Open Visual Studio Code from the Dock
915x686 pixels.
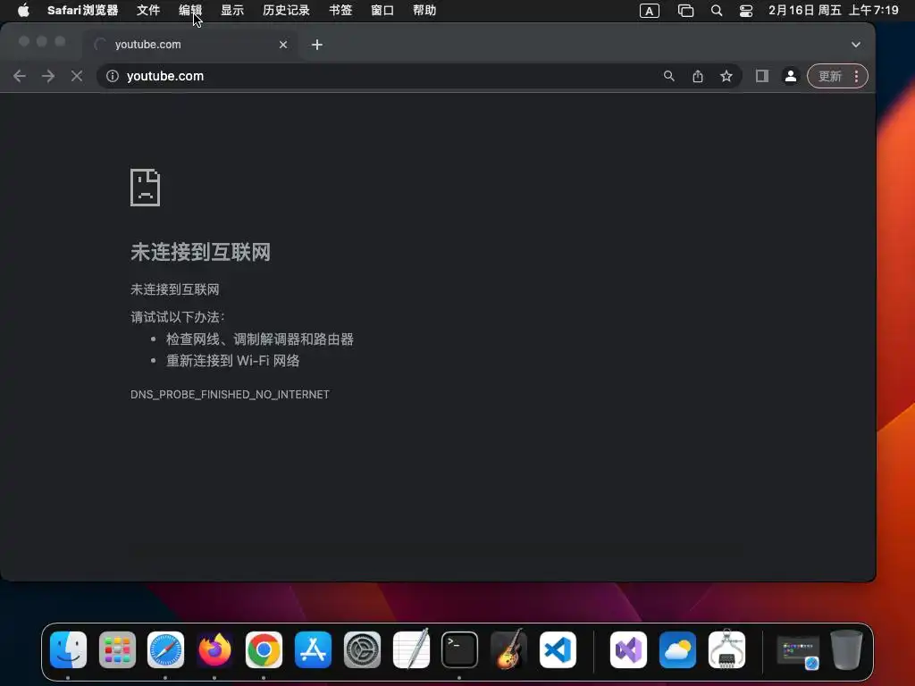(x=558, y=650)
